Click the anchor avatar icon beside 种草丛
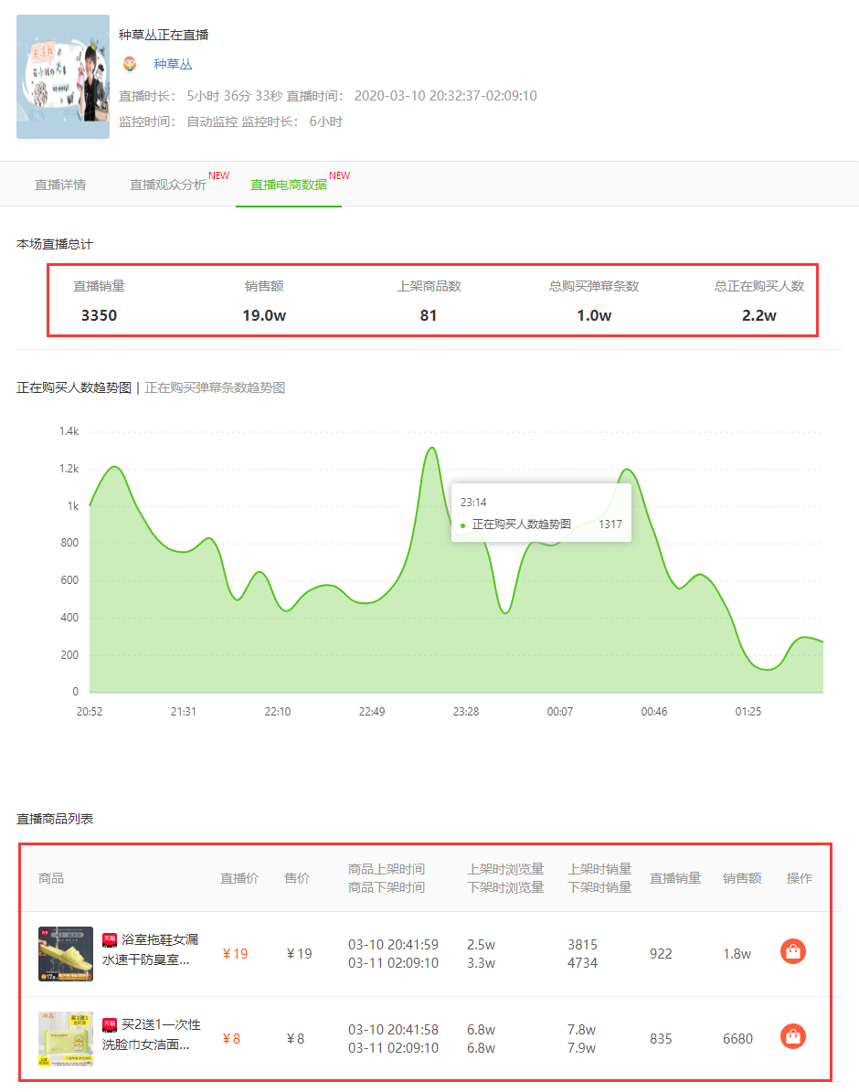This screenshot has width=859, height=1092. click(x=130, y=64)
